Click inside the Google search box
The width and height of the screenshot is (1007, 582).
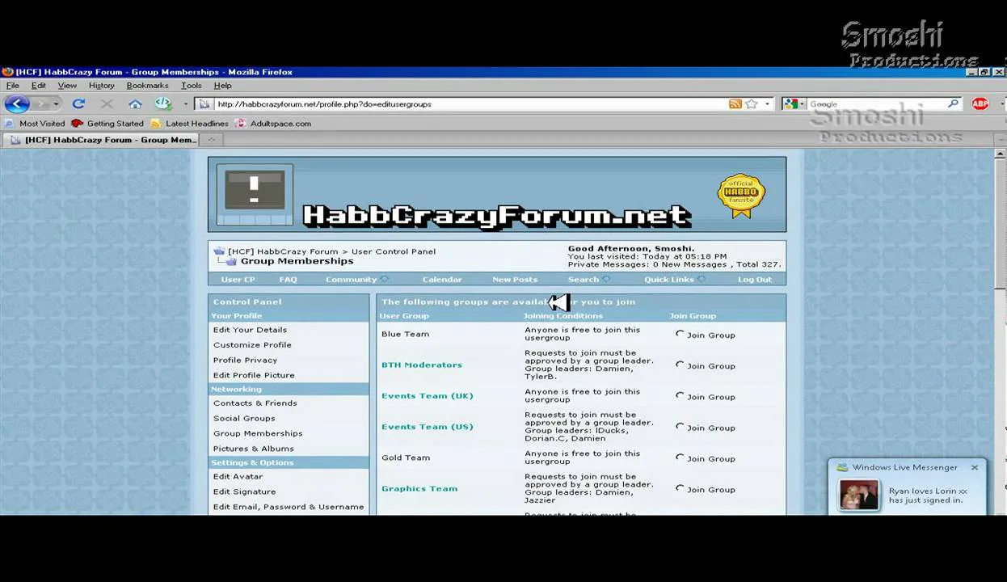[877, 103]
